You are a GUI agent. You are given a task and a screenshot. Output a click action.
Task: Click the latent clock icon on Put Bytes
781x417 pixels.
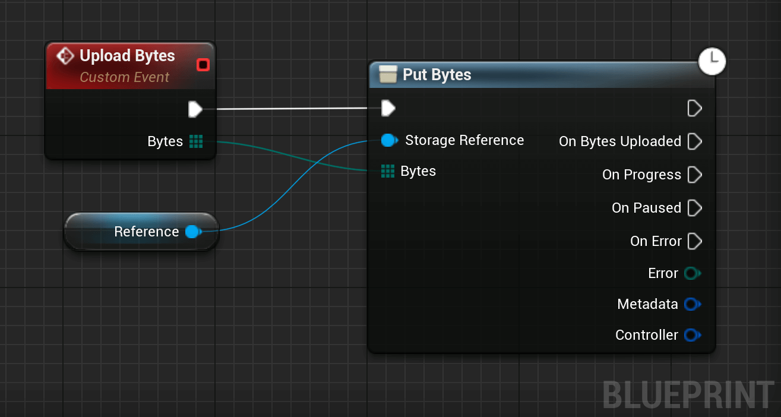pyautogui.click(x=712, y=61)
